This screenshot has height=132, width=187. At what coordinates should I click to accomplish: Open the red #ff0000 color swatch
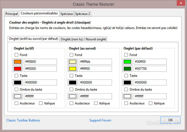(x=18, y=69)
